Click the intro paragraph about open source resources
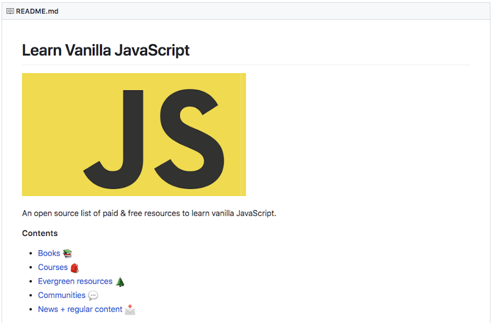Screen dimensions: 492x323 click(x=149, y=213)
